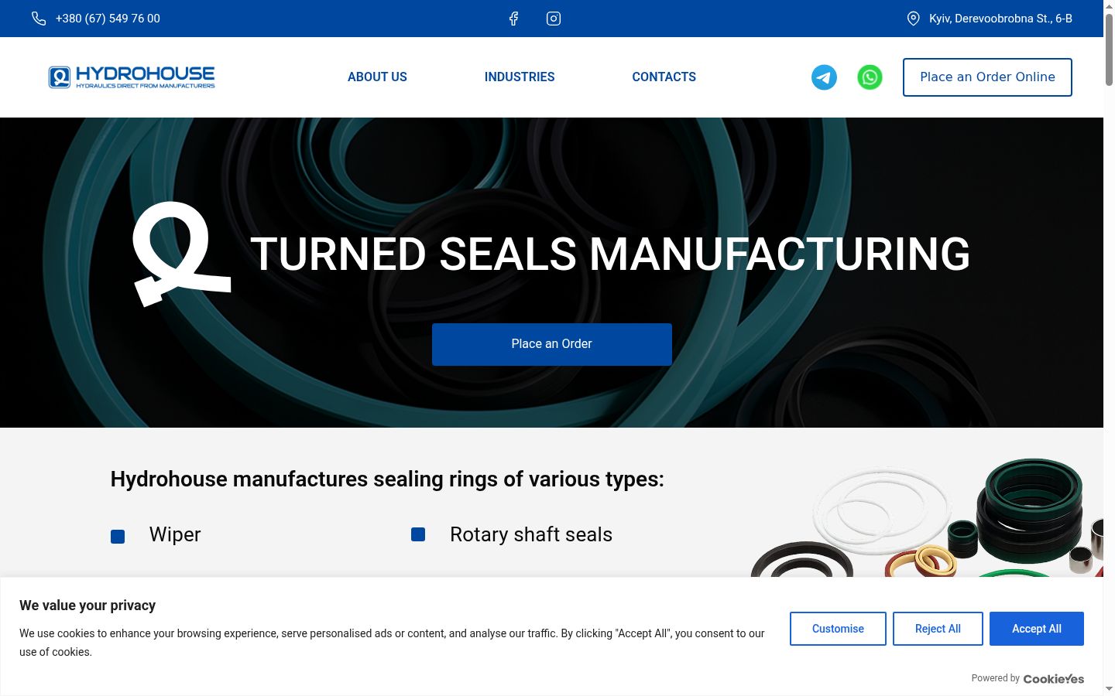Open the Instagram profile icon
This screenshot has width=1115, height=696.
pos(554,19)
